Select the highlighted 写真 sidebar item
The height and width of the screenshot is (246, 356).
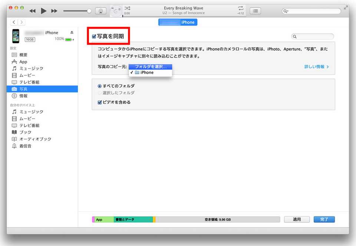(42, 89)
